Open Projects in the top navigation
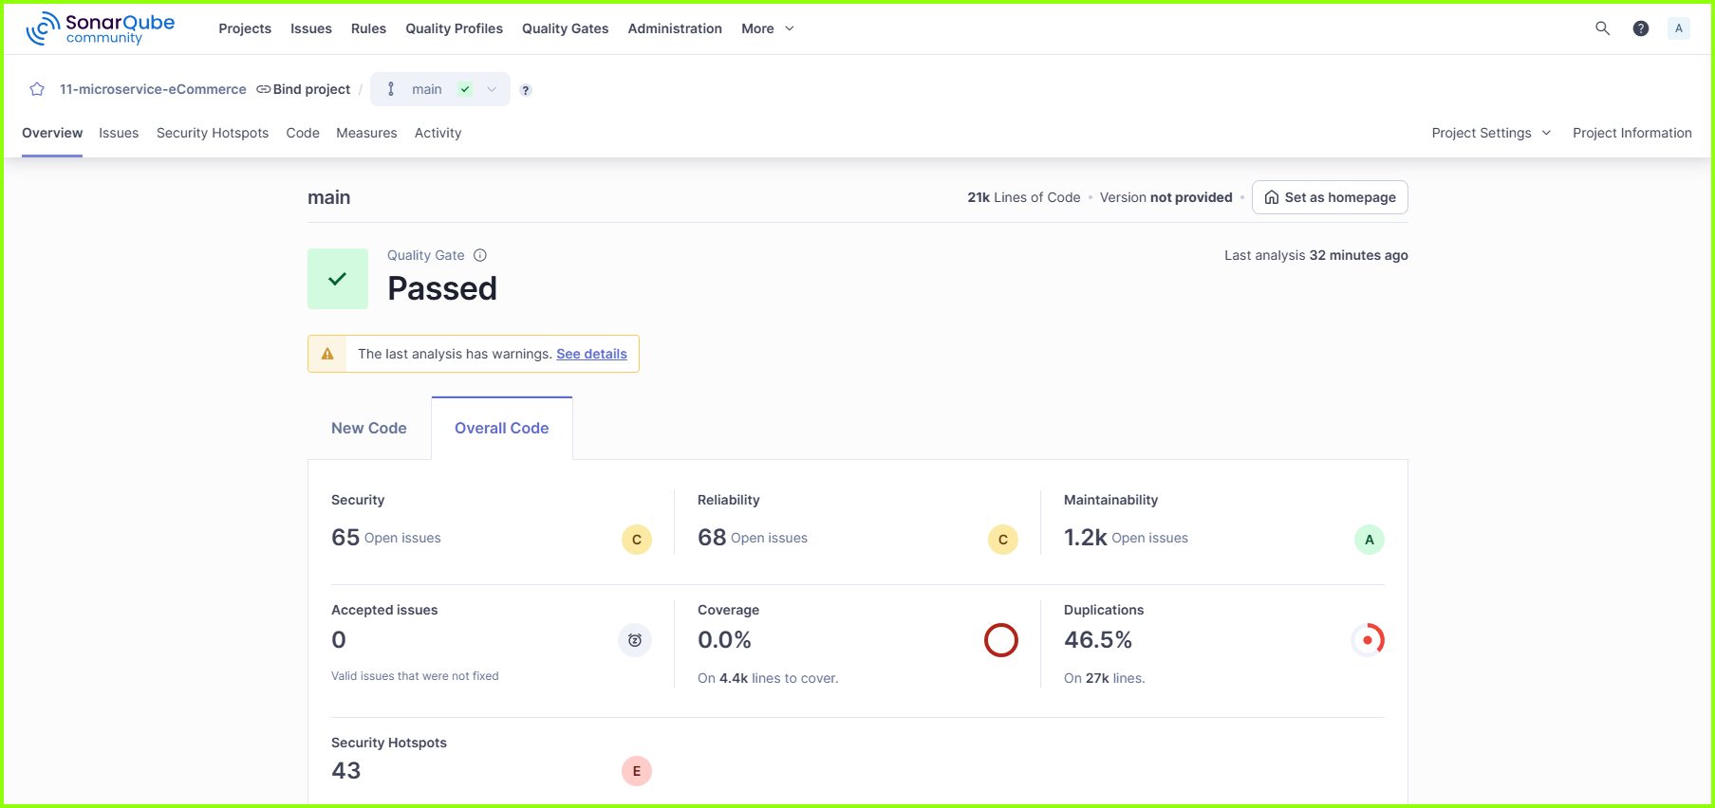This screenshot has height=808, width=1715. (245, 28)
